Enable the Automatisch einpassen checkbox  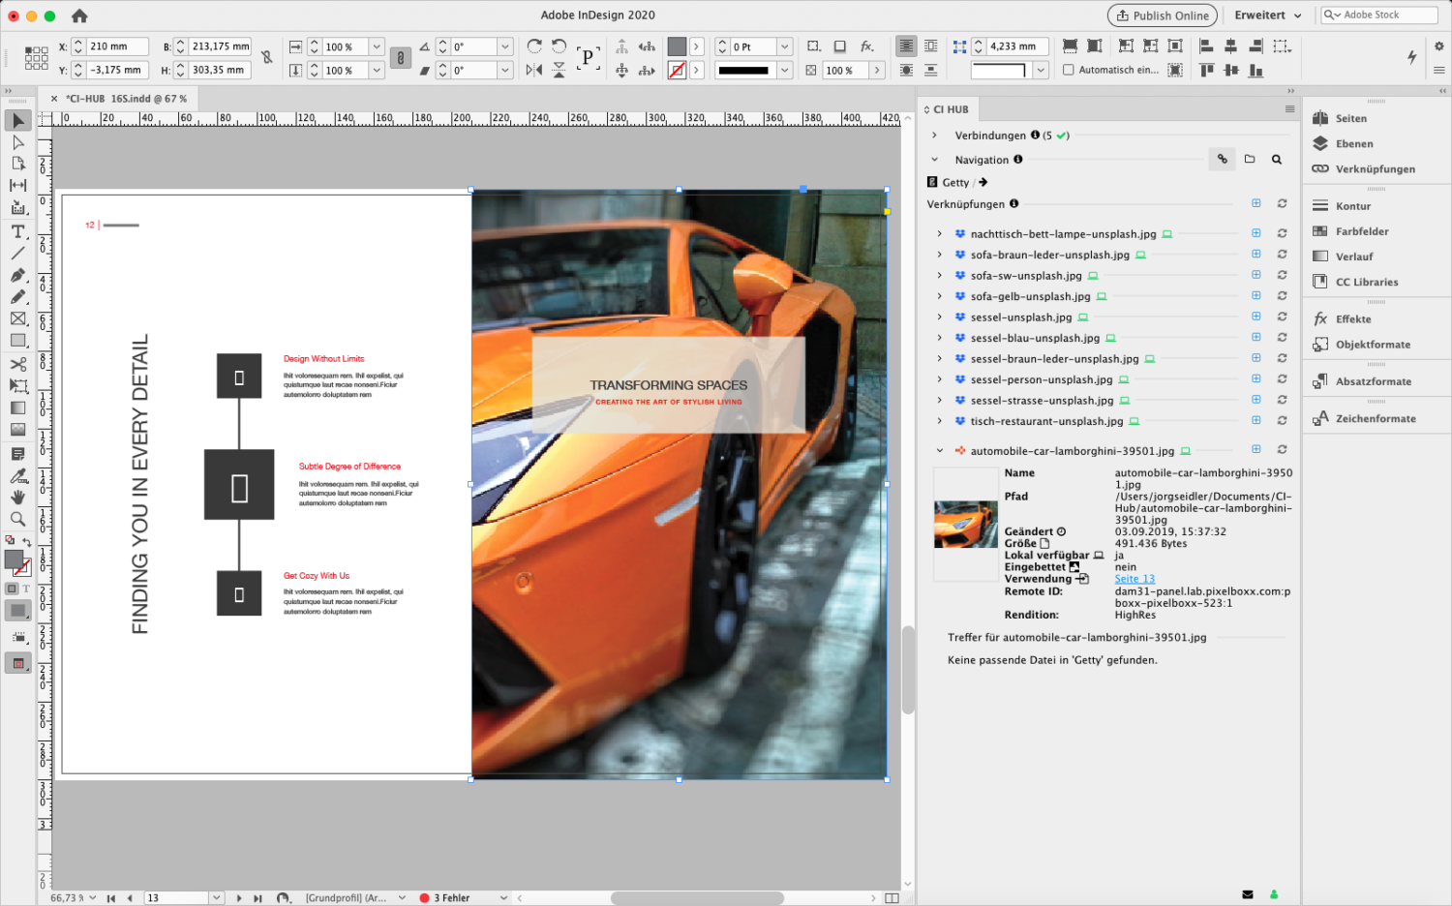click(1069, 70)
